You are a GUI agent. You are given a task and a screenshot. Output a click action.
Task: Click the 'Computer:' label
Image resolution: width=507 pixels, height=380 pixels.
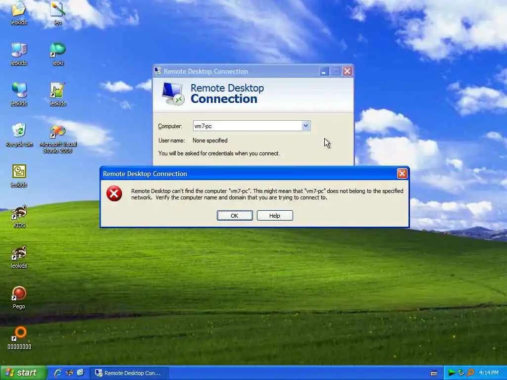(x=170, y=126)
